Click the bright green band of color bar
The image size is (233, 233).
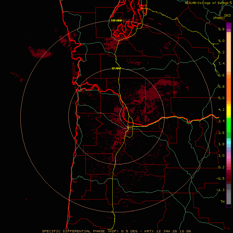pos(229,125)
